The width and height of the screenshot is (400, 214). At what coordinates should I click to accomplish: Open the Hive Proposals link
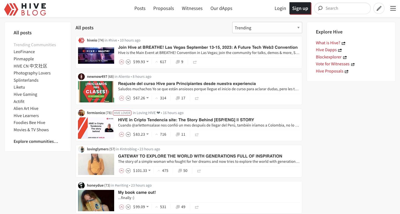pos(332,71)
